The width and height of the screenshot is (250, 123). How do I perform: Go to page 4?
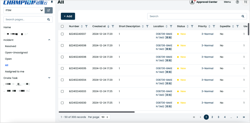tap(225, 117)
